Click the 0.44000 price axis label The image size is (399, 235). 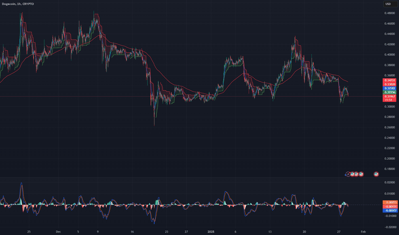pyautogui.click(x=390, y=34)
